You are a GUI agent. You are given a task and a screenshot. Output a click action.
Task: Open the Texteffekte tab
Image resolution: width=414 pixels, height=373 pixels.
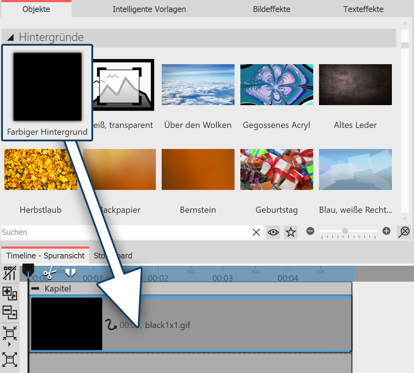[363, 9]
